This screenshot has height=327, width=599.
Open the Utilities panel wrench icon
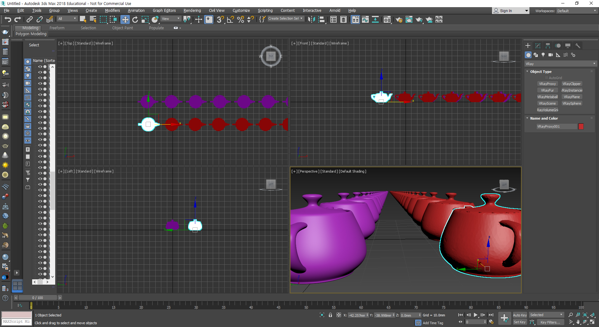click(577, 46)
